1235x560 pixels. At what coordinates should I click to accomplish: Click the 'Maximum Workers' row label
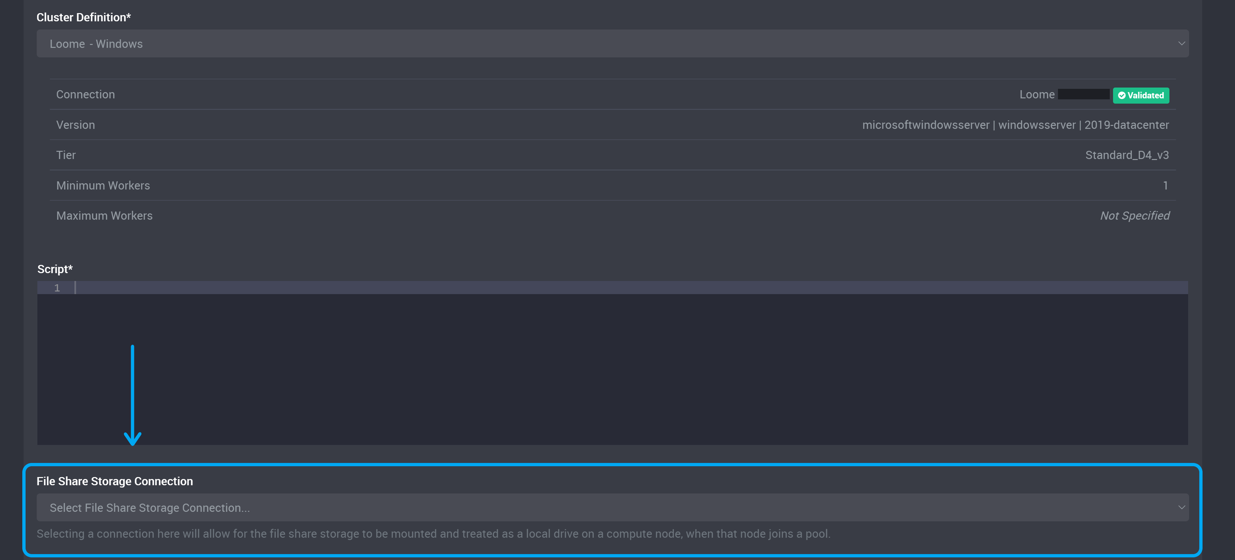[x=104, y=215]
